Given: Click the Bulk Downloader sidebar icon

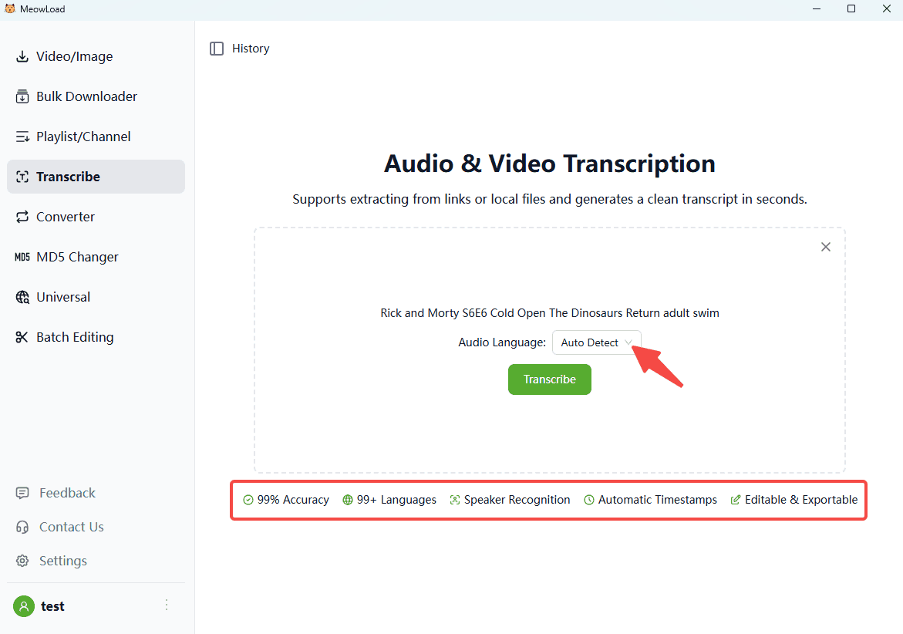Looking at the screenshot, I should 22,96.
